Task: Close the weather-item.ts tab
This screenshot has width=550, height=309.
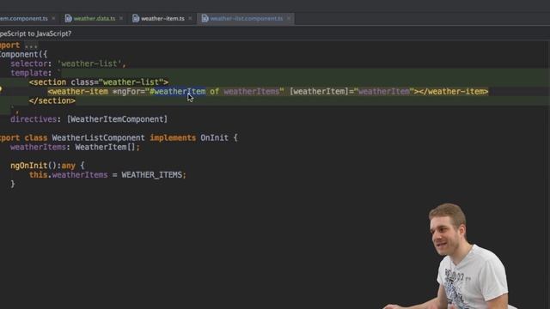Action: (190, 18)
